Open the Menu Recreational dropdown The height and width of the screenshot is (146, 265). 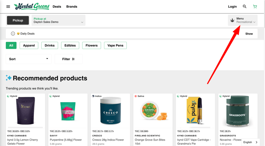pos(243,20)
